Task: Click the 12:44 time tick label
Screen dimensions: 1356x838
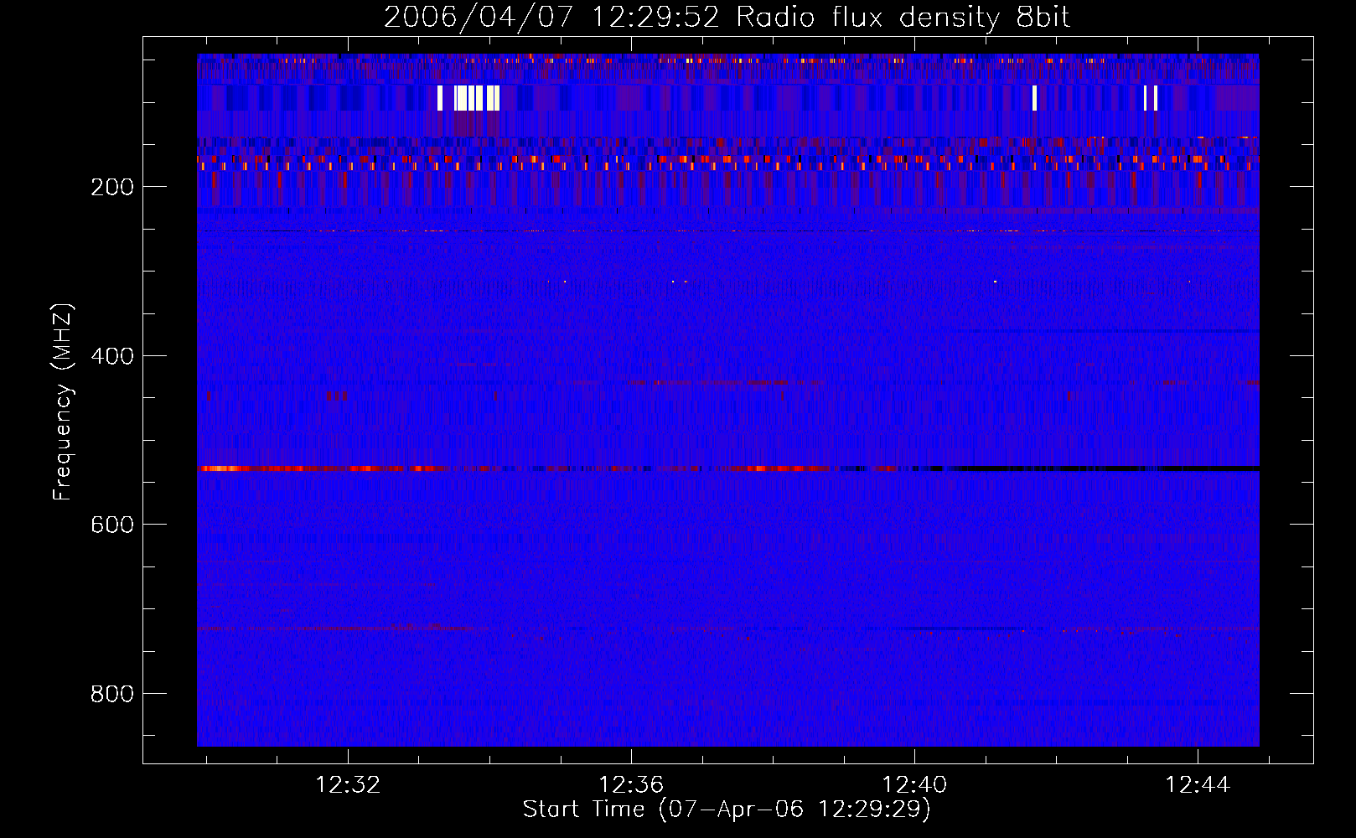Action: coord(1198,784)
